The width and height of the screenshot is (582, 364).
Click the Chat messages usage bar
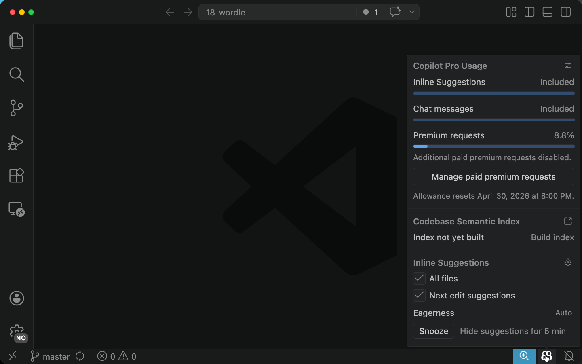coord(494,120)
